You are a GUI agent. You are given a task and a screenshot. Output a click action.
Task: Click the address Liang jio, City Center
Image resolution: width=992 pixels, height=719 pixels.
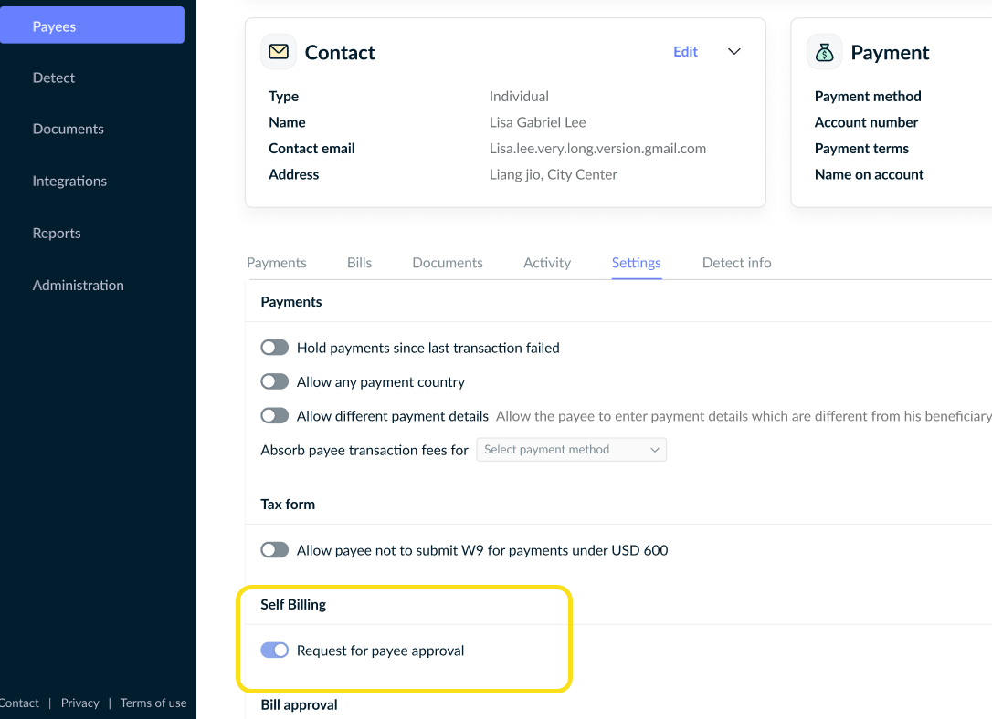[x=554, y=174]
